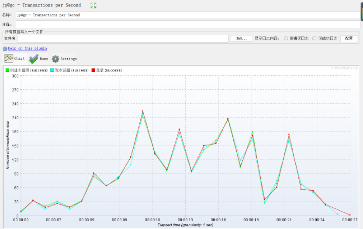Click the Chart tab line-graph icon
The height and width of the screenshot is (229, 363).
(x=9, y=59)
